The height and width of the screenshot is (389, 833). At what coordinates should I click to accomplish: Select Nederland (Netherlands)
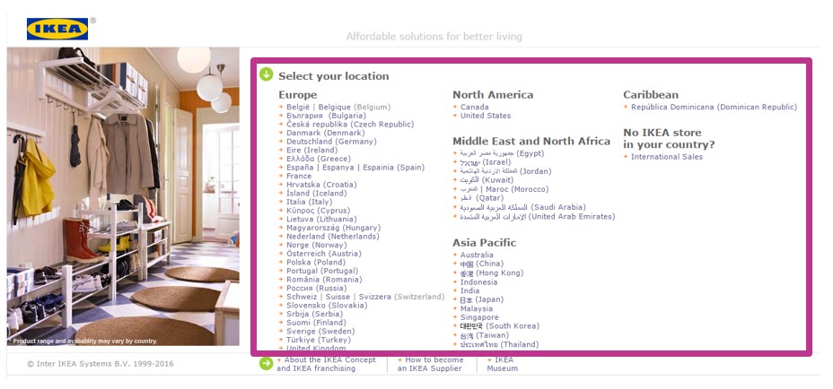333,236
